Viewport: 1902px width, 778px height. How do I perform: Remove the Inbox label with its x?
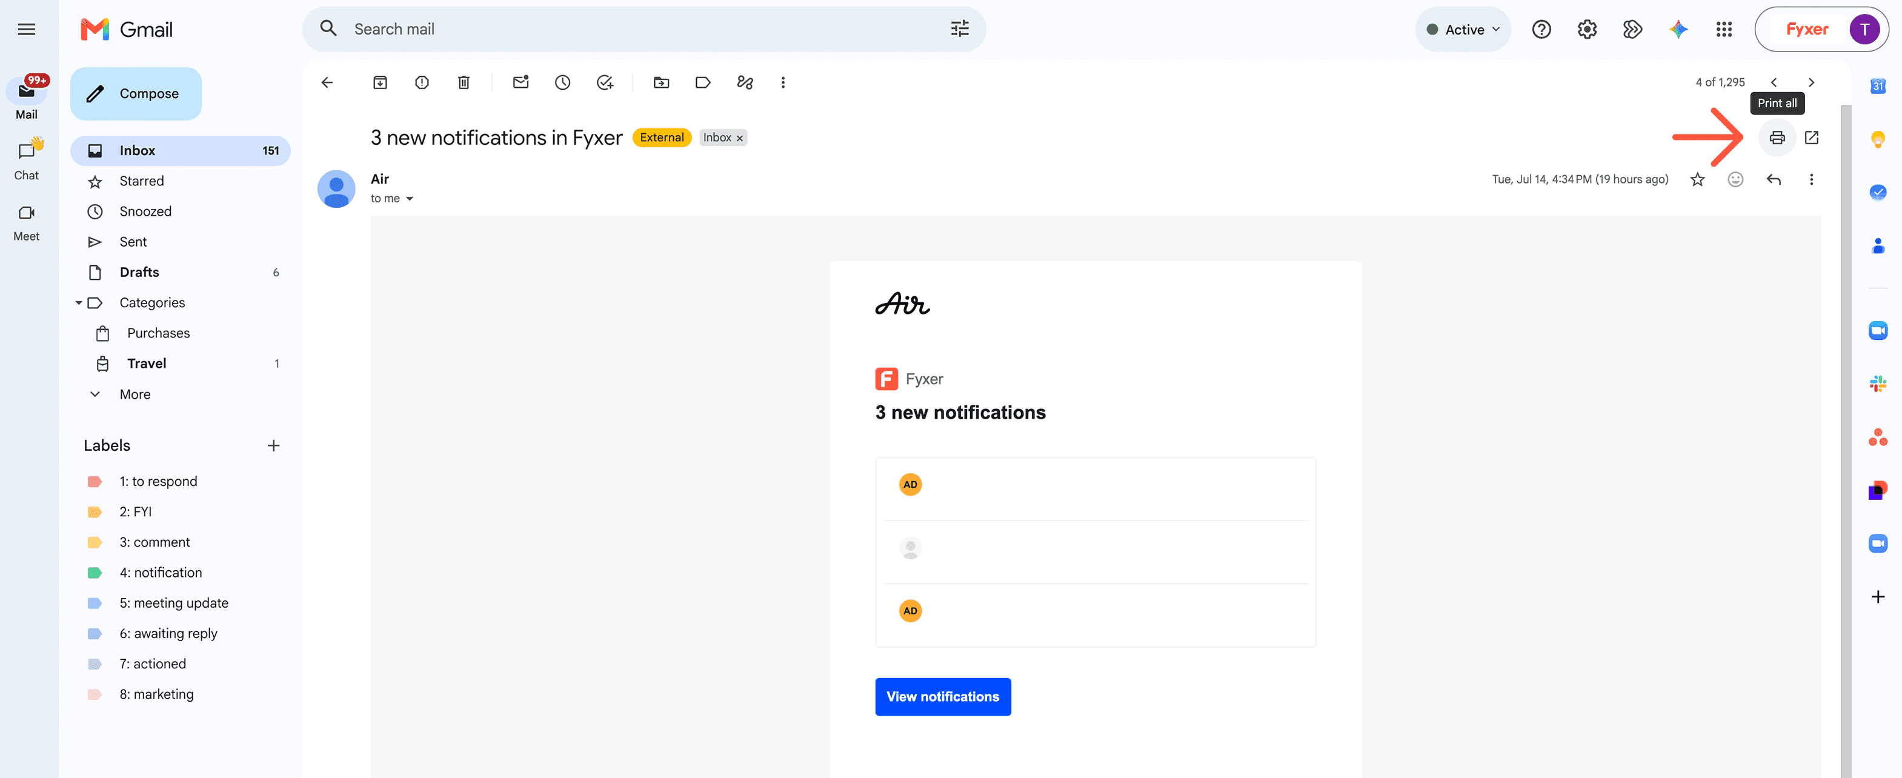(739, 138)
